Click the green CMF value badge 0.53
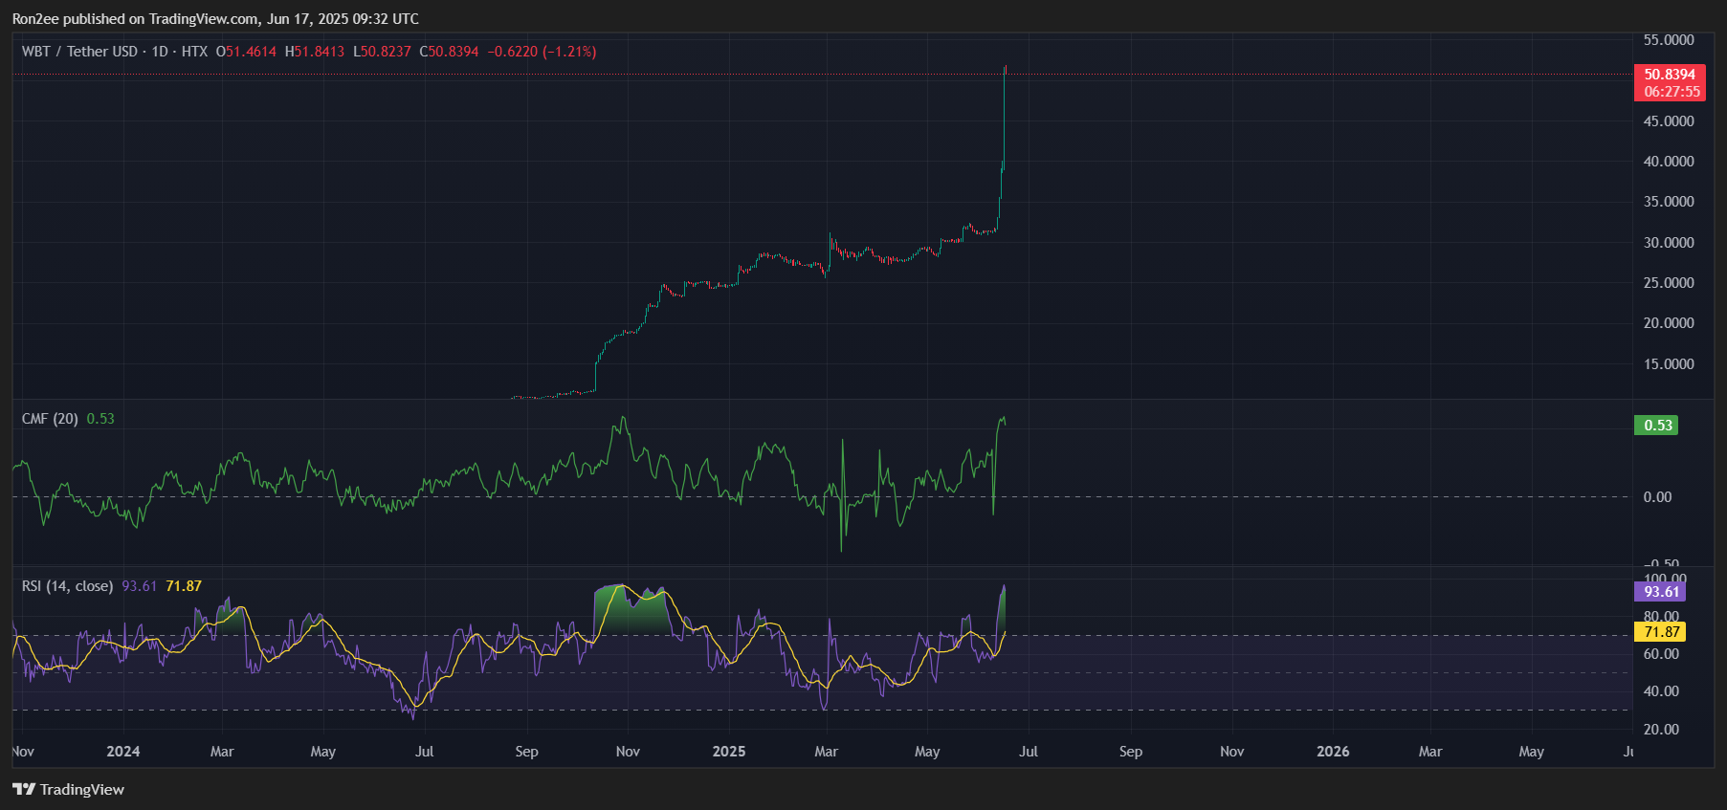The width and height of the screenshot is (1727, 810). (1657, 426)
